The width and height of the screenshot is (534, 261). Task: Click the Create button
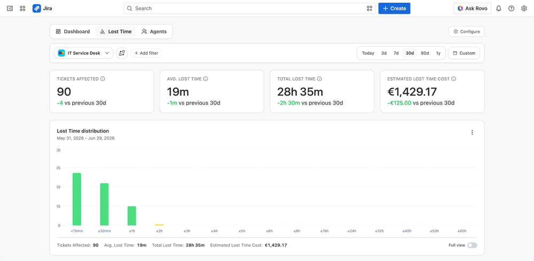coord(394,9)
